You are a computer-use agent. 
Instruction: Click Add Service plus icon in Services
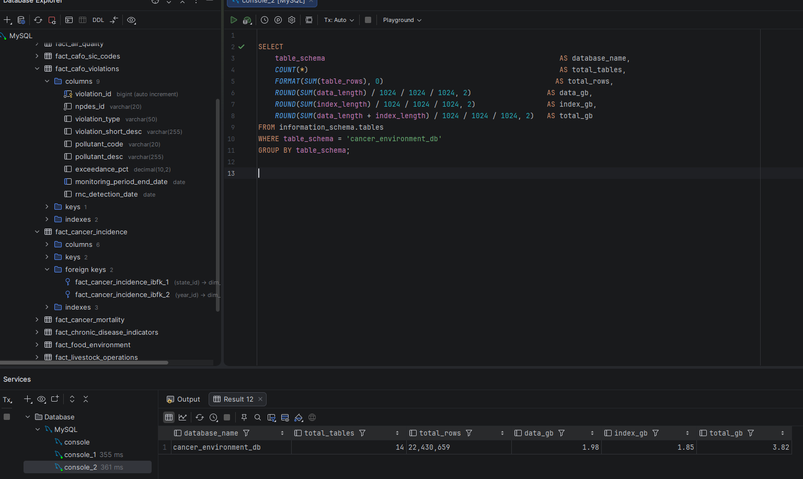tap(28, 399)
